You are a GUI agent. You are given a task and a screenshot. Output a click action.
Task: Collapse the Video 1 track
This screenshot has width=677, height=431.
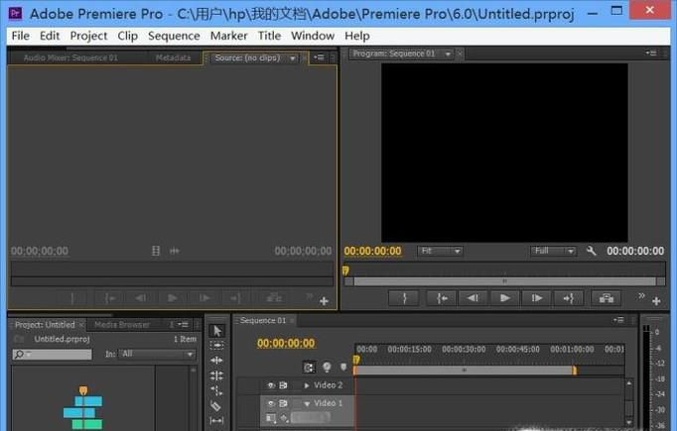coord(307,403)
